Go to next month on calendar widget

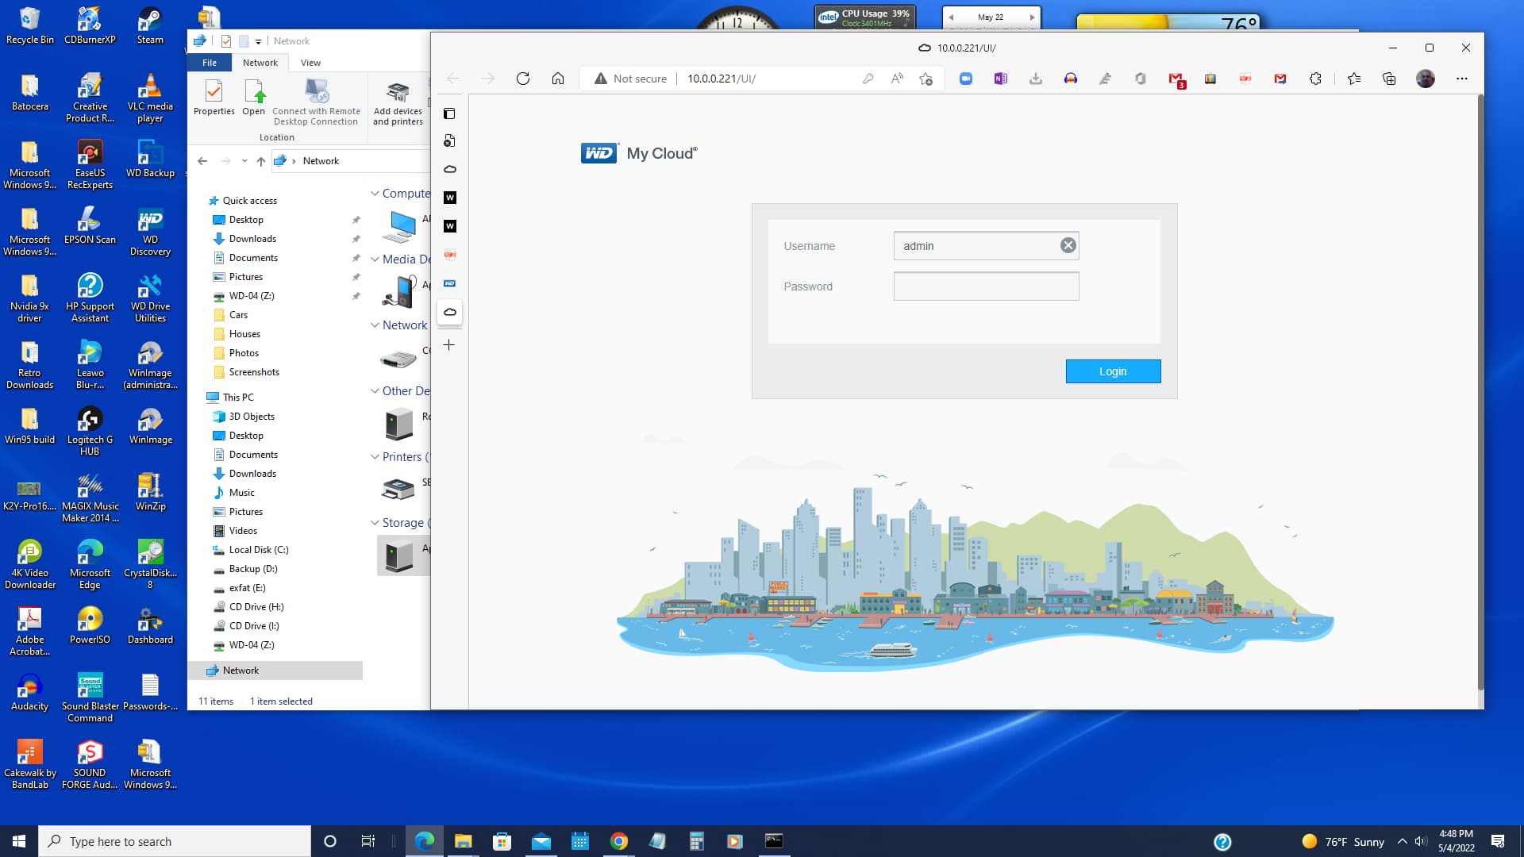(x=1032, y=17)
